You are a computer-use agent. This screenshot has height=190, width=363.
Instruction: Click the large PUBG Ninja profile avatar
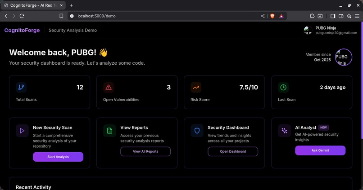coord(344,57)
